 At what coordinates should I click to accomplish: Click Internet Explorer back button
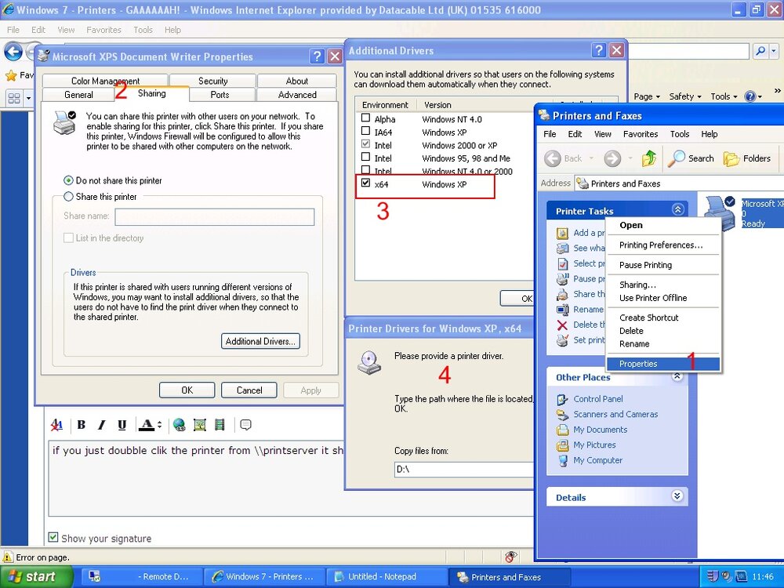[13, 52]
